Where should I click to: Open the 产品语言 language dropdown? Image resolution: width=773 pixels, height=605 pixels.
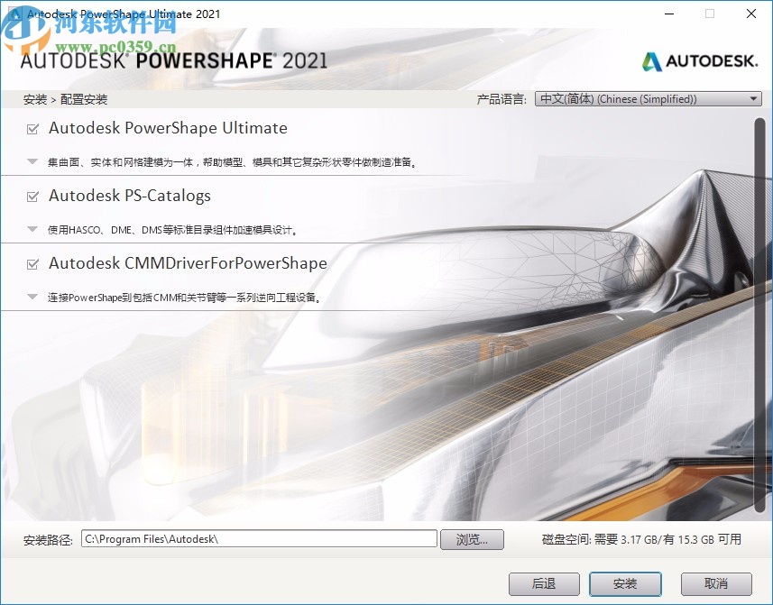pyautogui.click(x=647, y=98)
